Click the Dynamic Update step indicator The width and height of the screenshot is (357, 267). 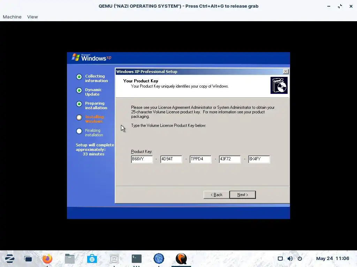click(x=79, y=90)
